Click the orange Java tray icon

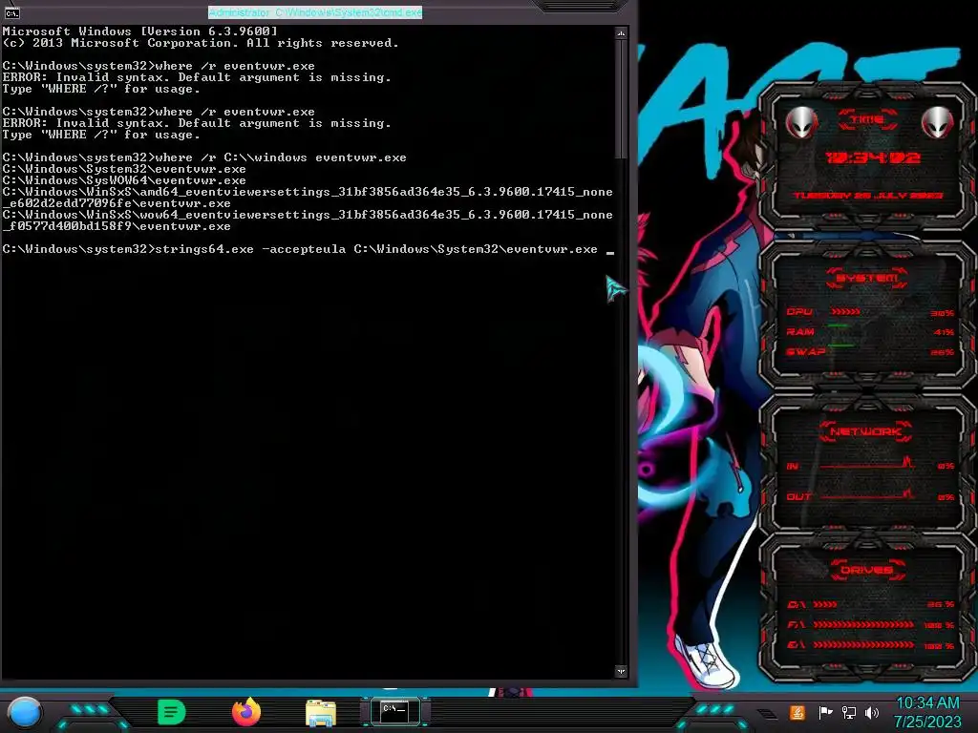[797, 712]
